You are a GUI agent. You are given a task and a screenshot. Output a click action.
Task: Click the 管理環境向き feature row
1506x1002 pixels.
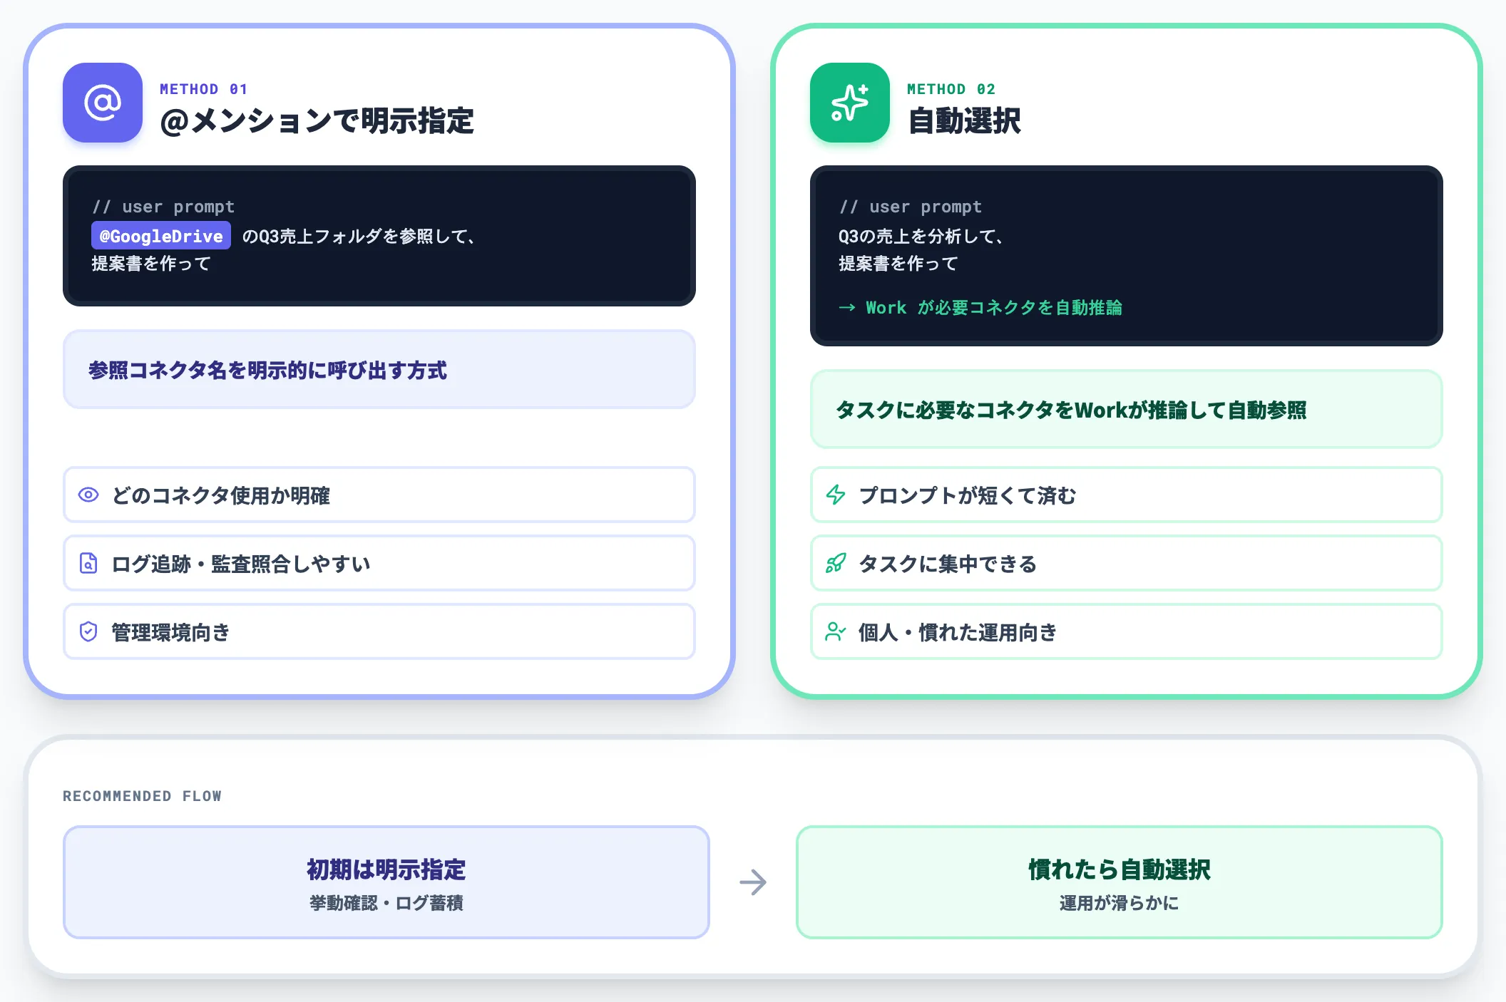tap(379, 631)
